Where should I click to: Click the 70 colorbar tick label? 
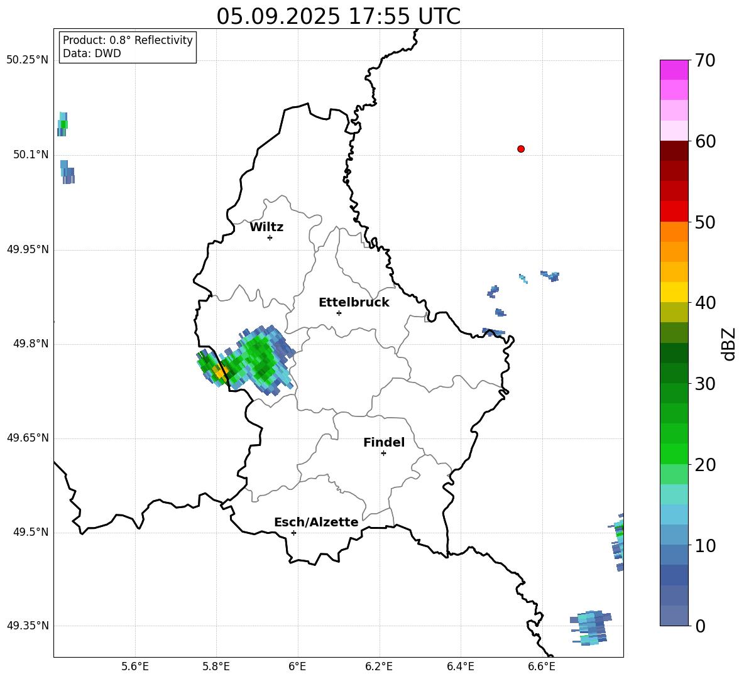click(x=704, y=60)
